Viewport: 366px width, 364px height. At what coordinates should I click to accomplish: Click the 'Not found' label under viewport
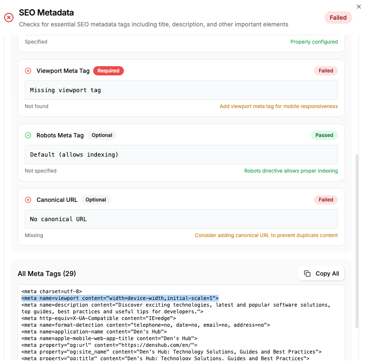[x=37, y=106]
